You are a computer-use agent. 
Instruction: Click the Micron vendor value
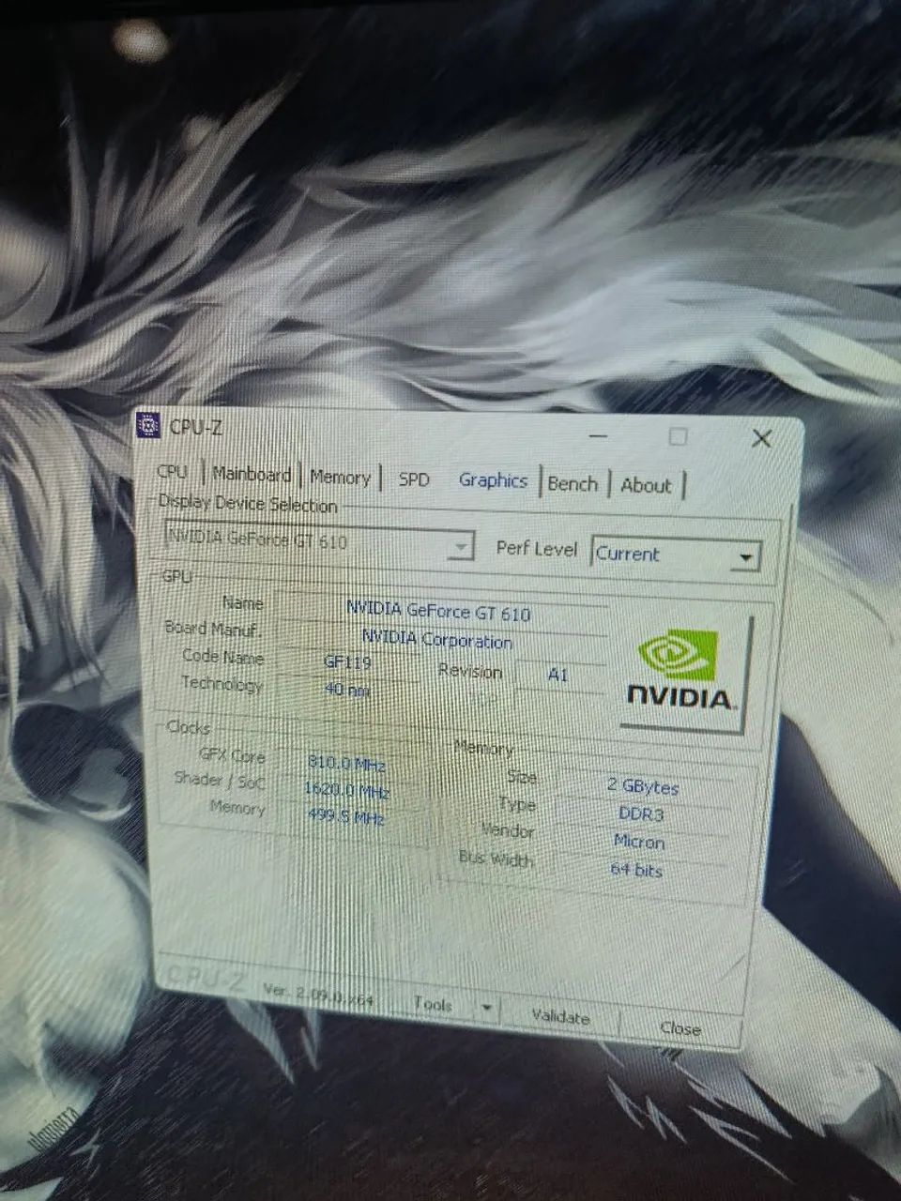pyautogui.click(x=639, y=842)
